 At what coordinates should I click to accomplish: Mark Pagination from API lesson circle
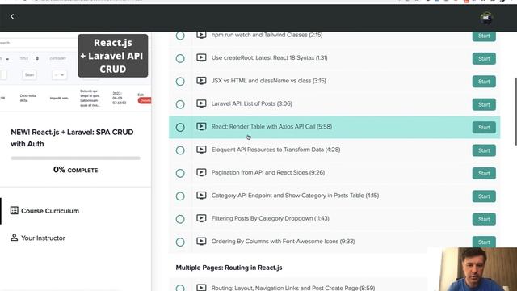tap(180, 173)
